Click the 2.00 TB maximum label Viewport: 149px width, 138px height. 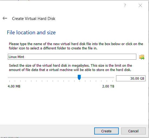108,86
